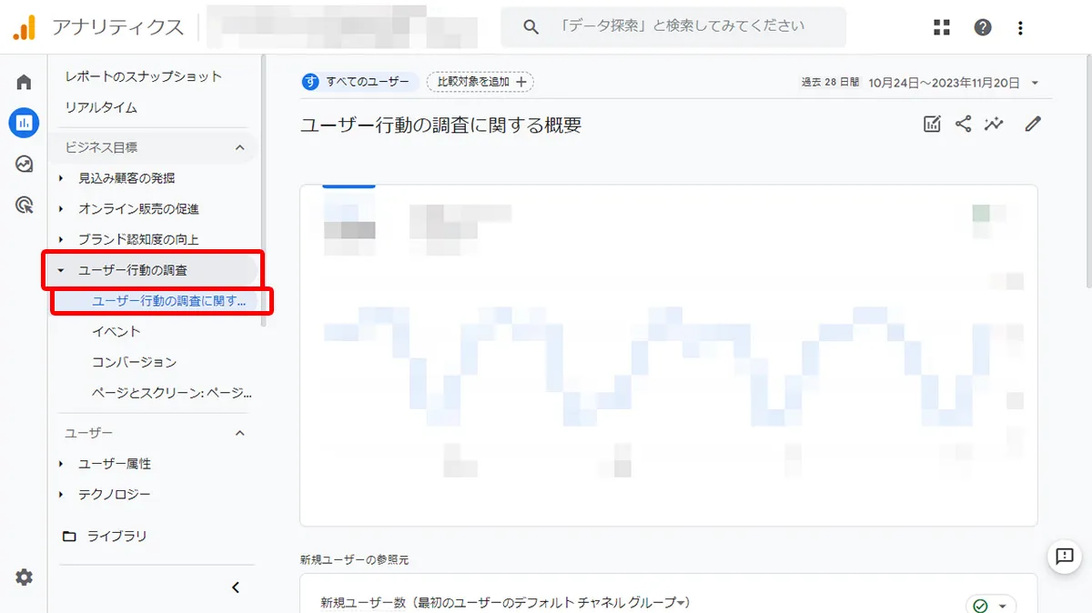Open Analytics help with the question mark icon
This screenshot has height=613, width=1092.
point(983,26)
